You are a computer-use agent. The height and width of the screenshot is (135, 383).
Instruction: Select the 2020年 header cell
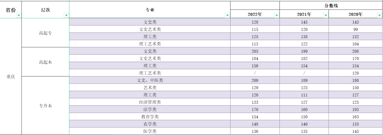click(356, 14)
